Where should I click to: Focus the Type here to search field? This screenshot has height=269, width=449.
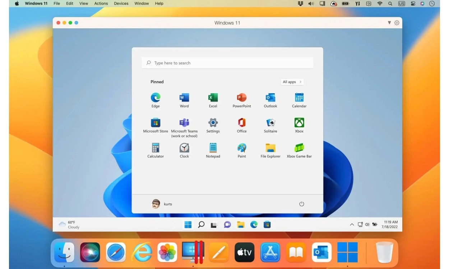(227, 63)
